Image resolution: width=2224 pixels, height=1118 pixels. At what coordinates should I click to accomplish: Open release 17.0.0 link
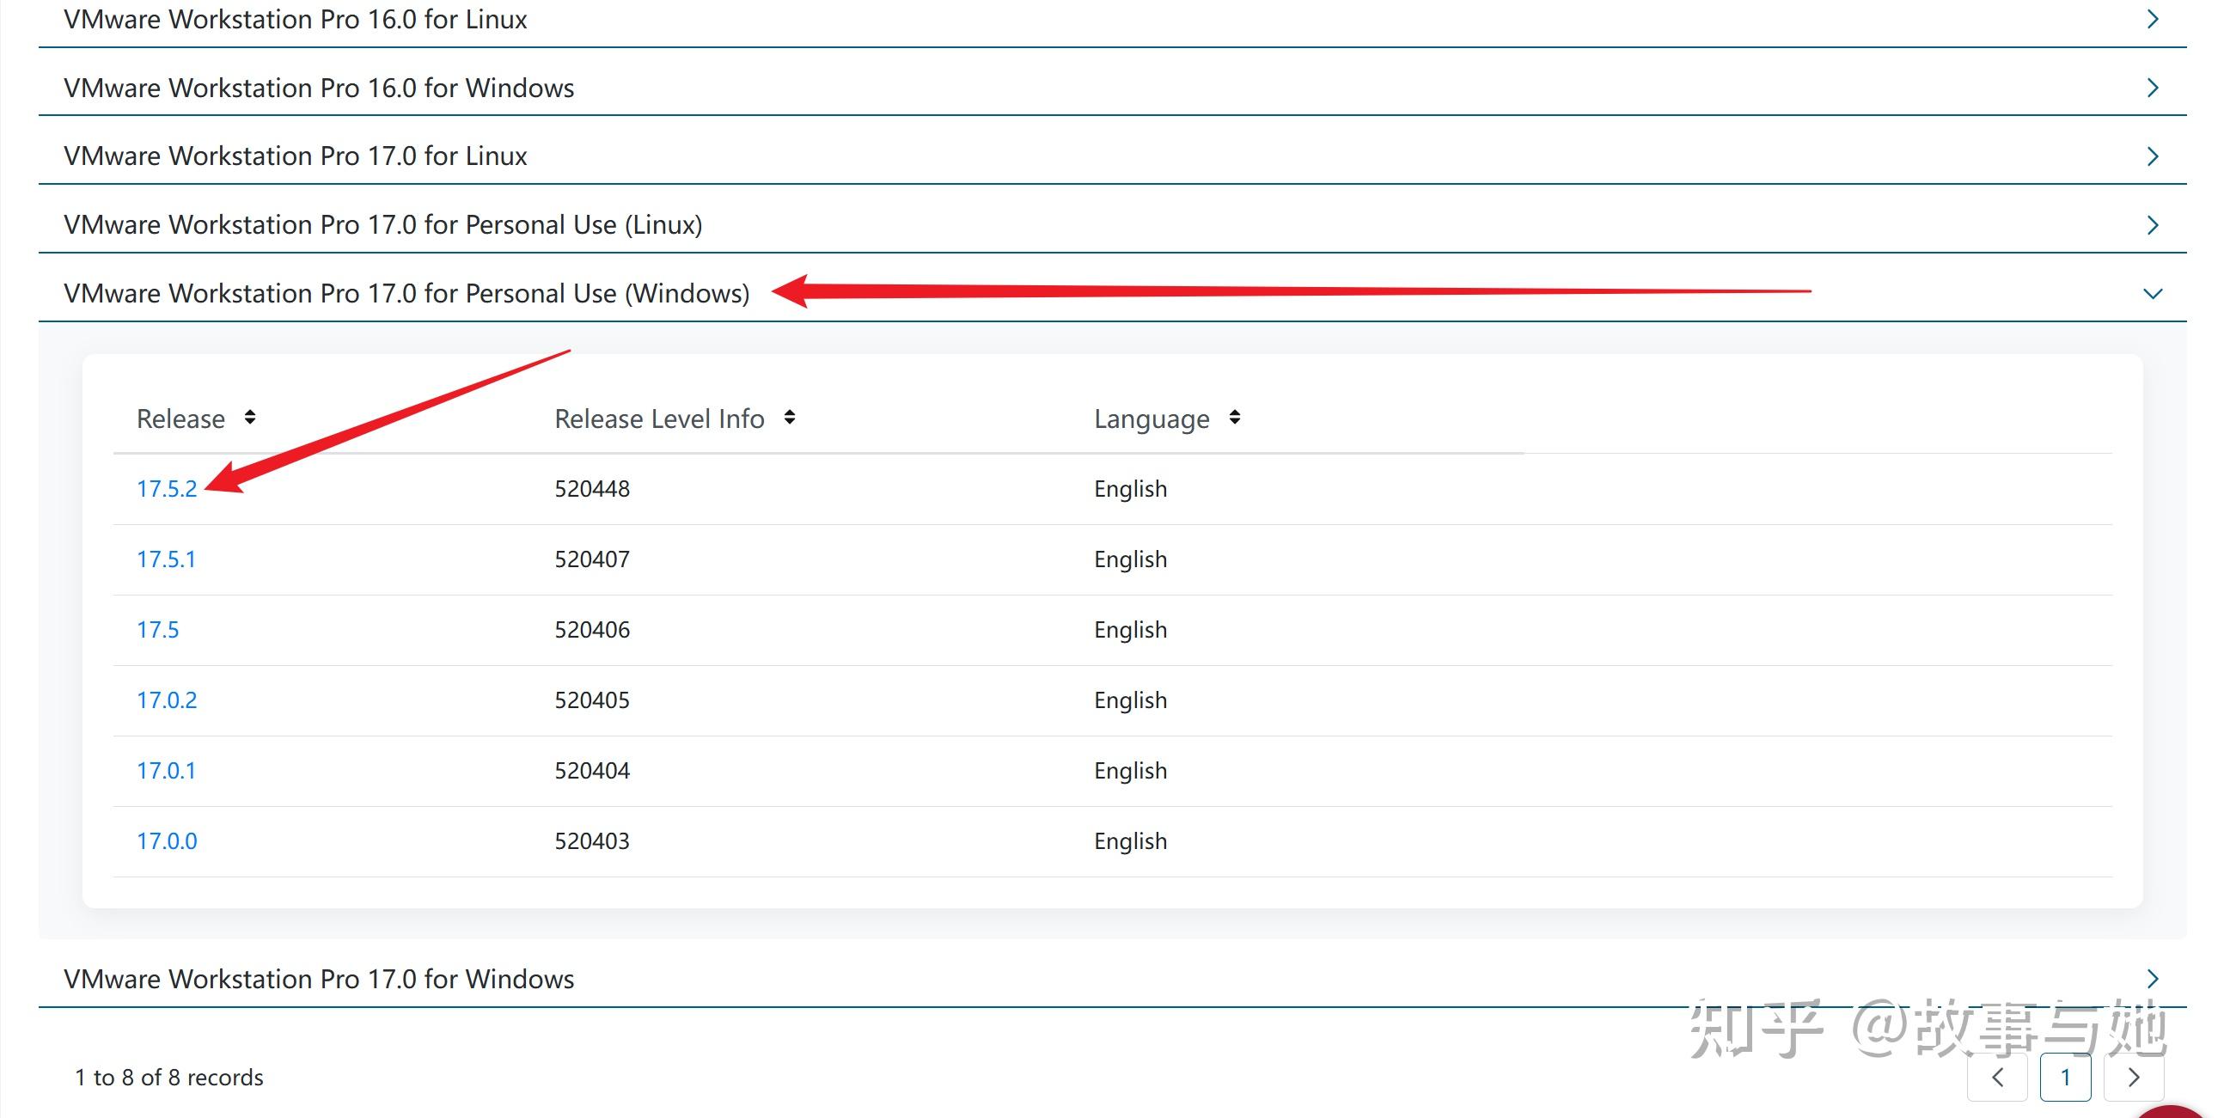(x=167, y=841)
